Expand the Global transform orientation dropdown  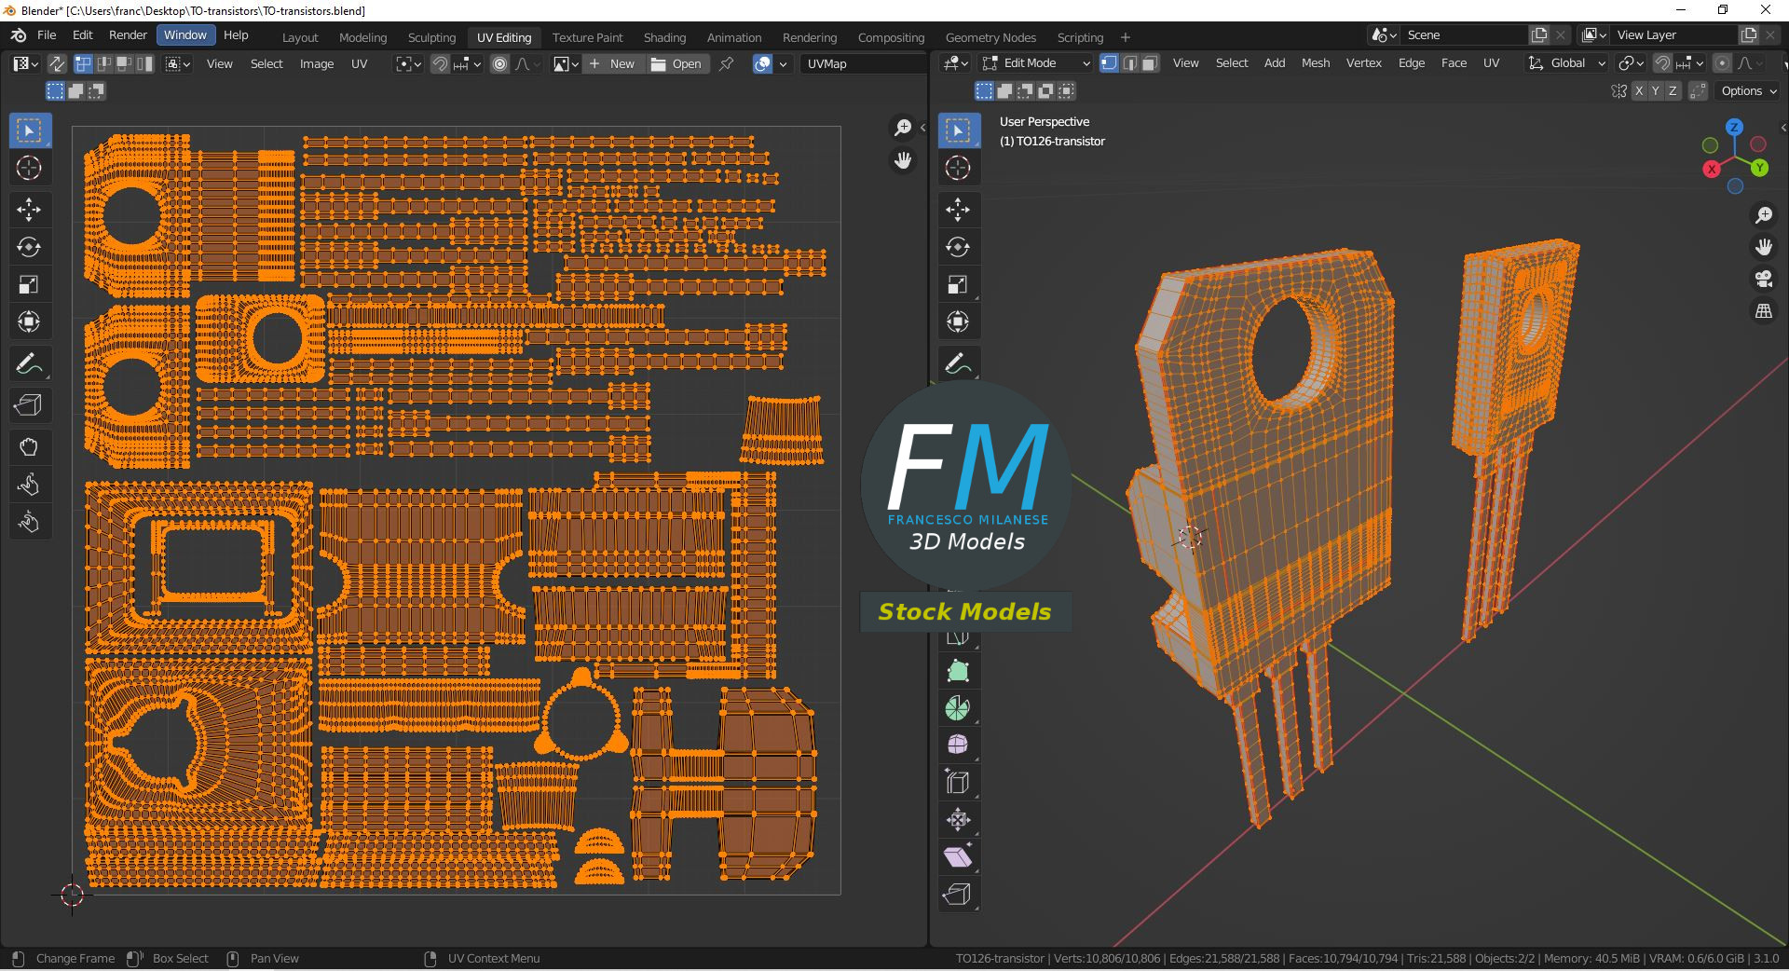click(x=1567, y=63)
